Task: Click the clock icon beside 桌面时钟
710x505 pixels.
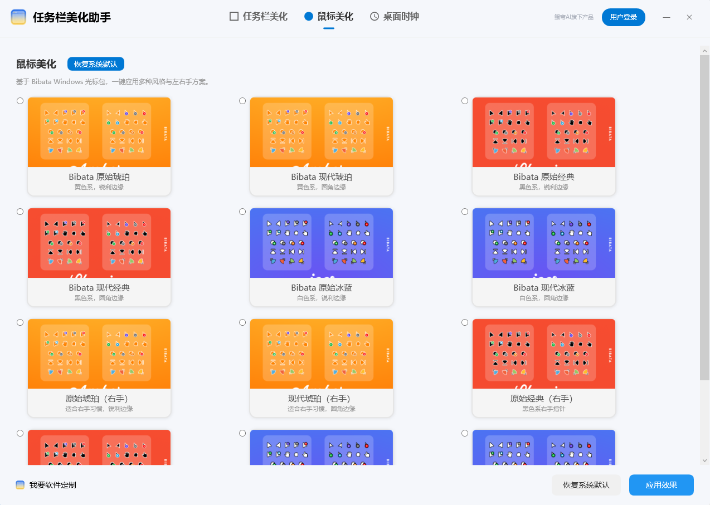Action: coord(373,16)
